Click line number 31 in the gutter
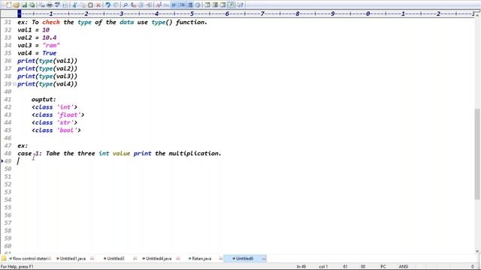 (x=8, y=22)
